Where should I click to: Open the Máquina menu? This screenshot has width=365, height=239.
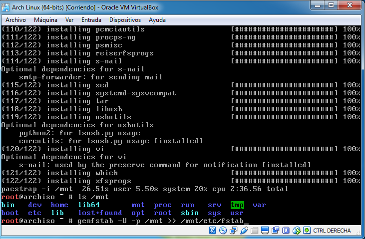click(x=46, y=20)
